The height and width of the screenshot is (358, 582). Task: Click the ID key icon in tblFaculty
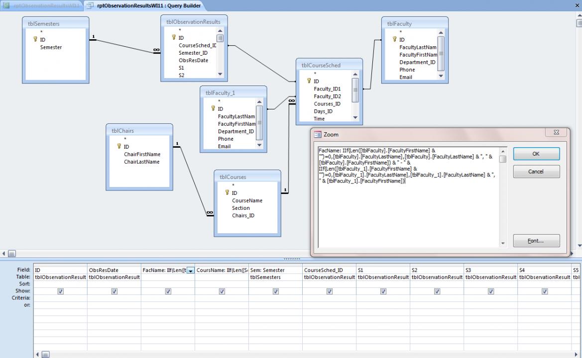(x=395, y=39)
